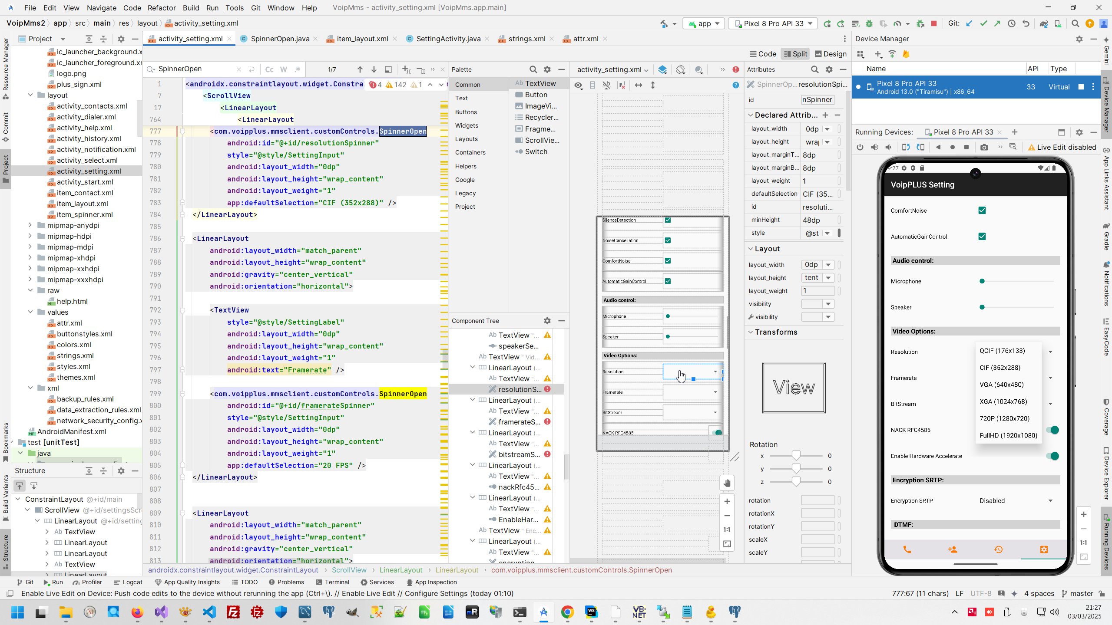The width and height of the screenshot is (1112, 625).
Task: Click the design surface Pan hand icon
Action: click(727, 483)
